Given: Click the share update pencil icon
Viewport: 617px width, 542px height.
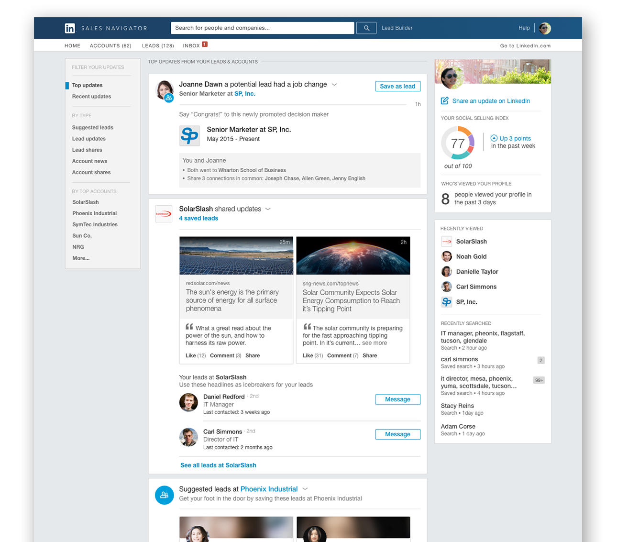Looking at the screenshot, I should [445, 101].
